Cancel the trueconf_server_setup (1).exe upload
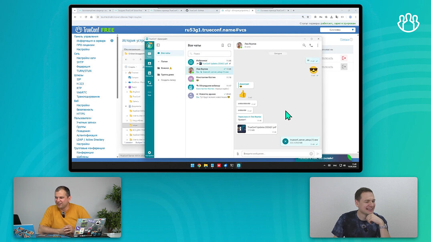The width and height of the screenshot is (431, 242). [x=285, y=141]
